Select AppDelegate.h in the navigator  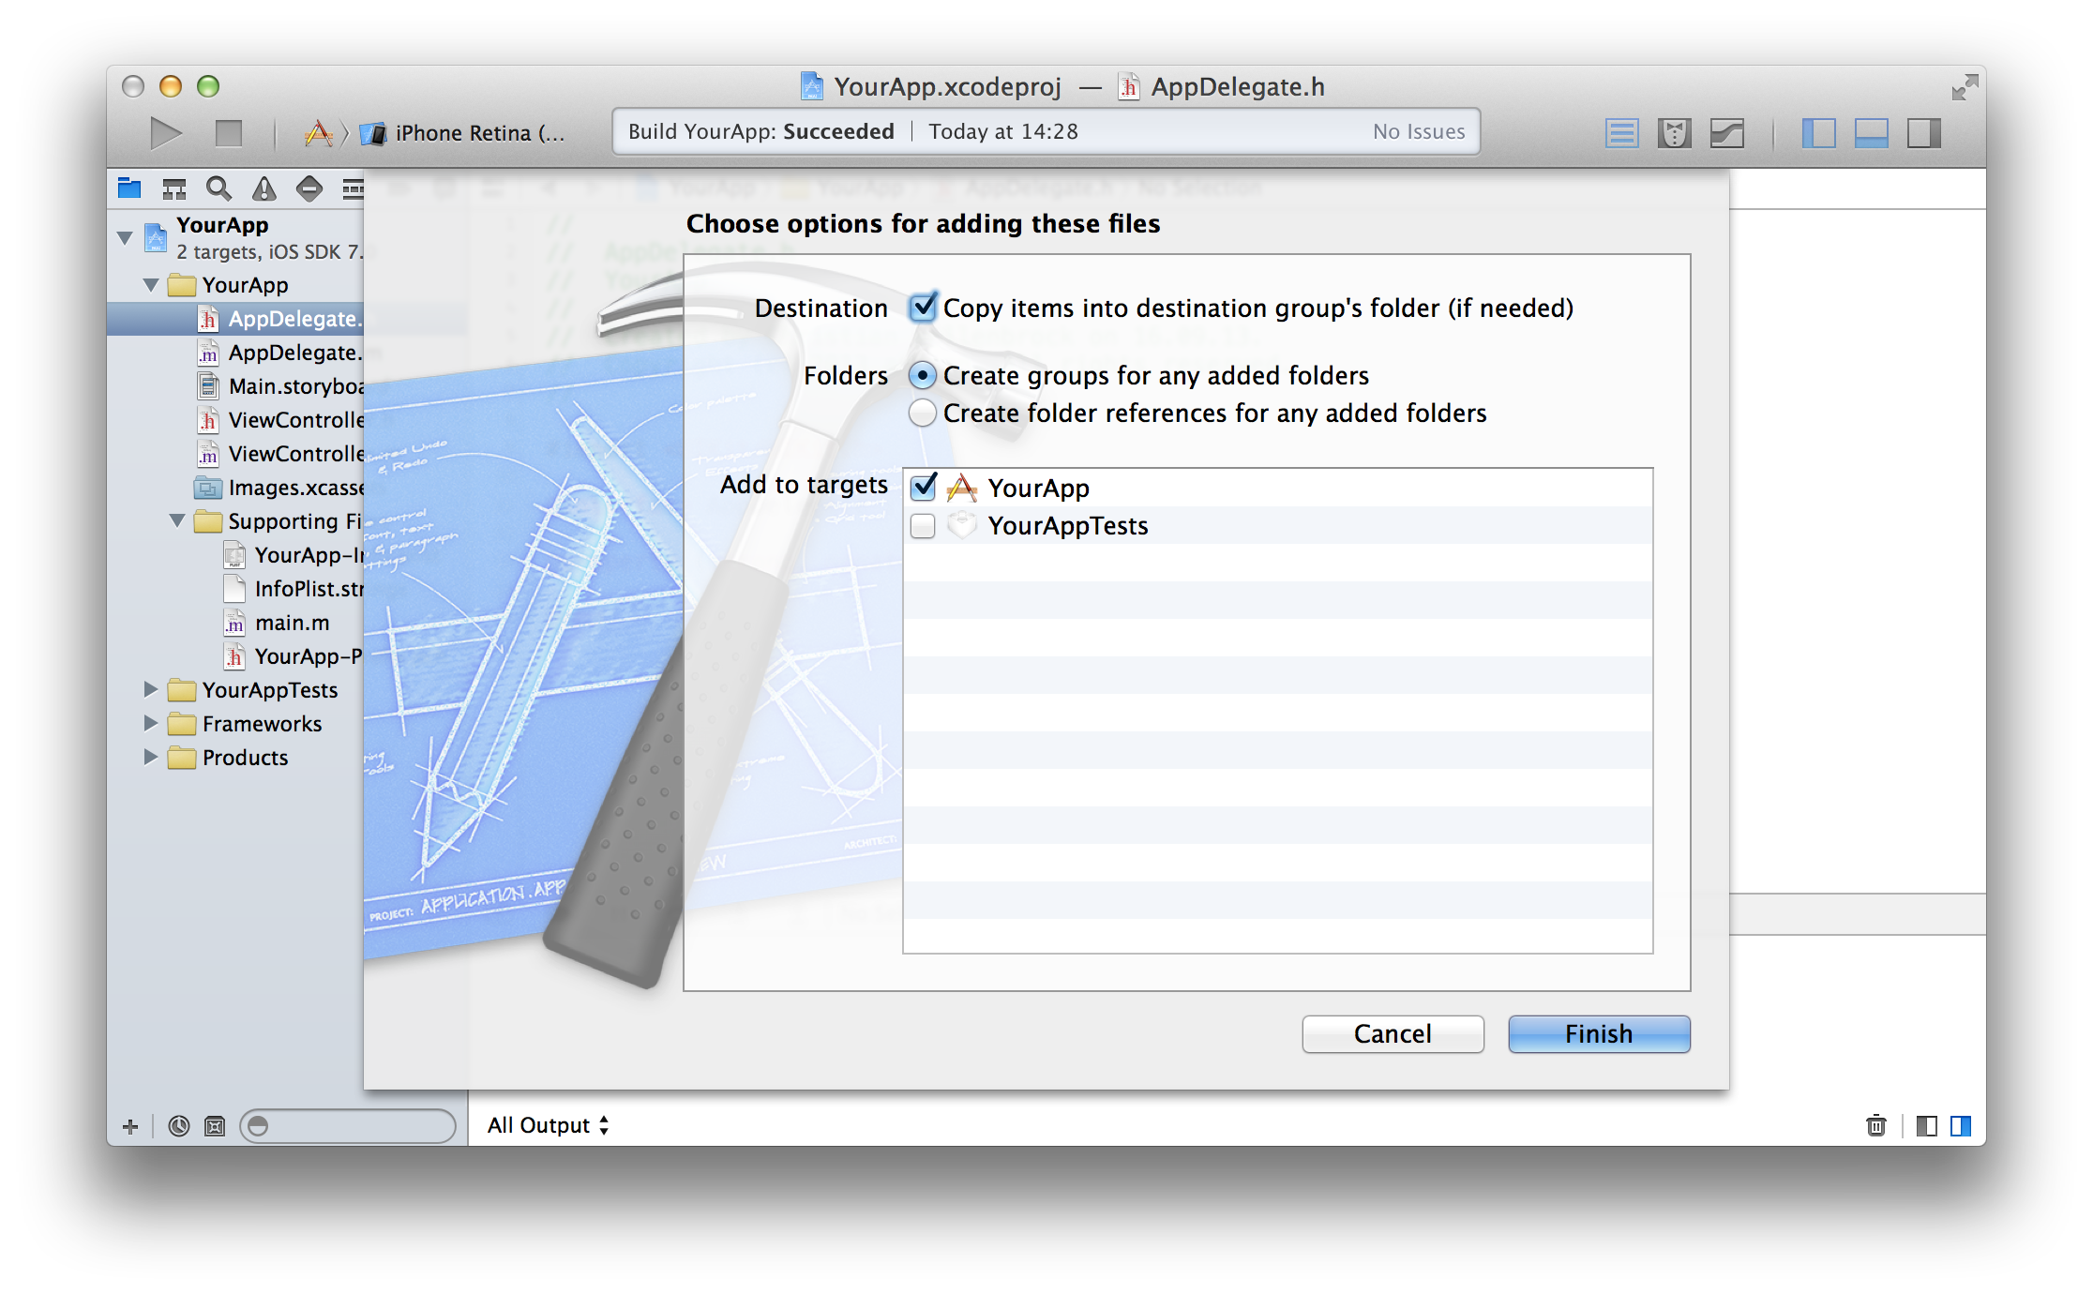tap(235, 319)
